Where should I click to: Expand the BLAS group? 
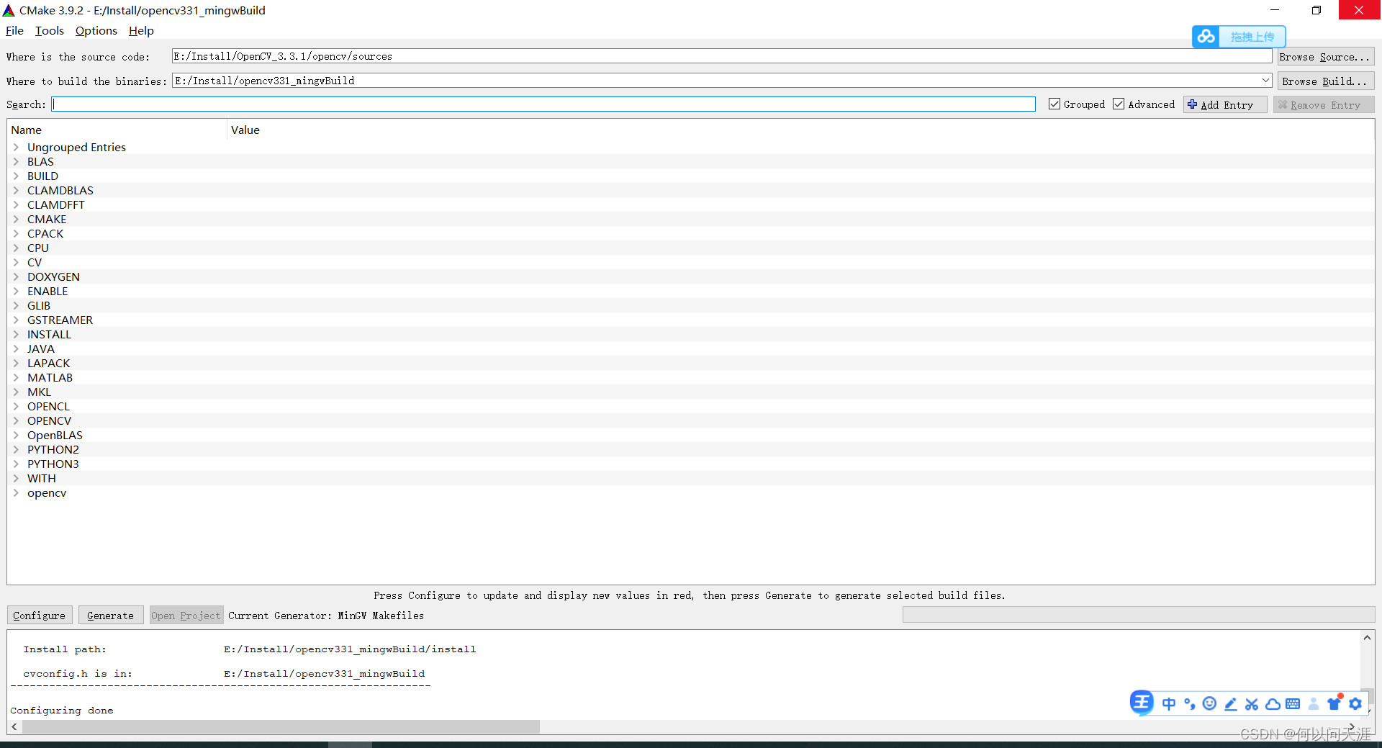click(16, 161)
